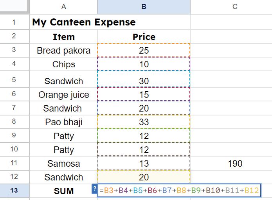272x200 pixels.
Task: Select the "My Canteen Expense" title cell
Action: pos(84,22)
